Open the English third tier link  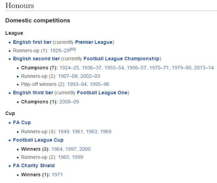(x=33, y=93)
